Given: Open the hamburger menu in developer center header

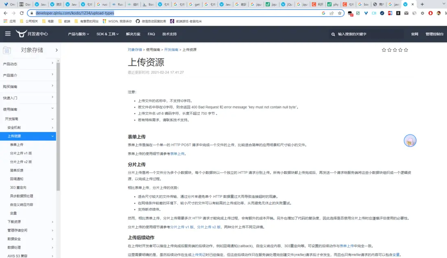Looking at the screenshot, I should pyautogui.click(x=8, y=34).
